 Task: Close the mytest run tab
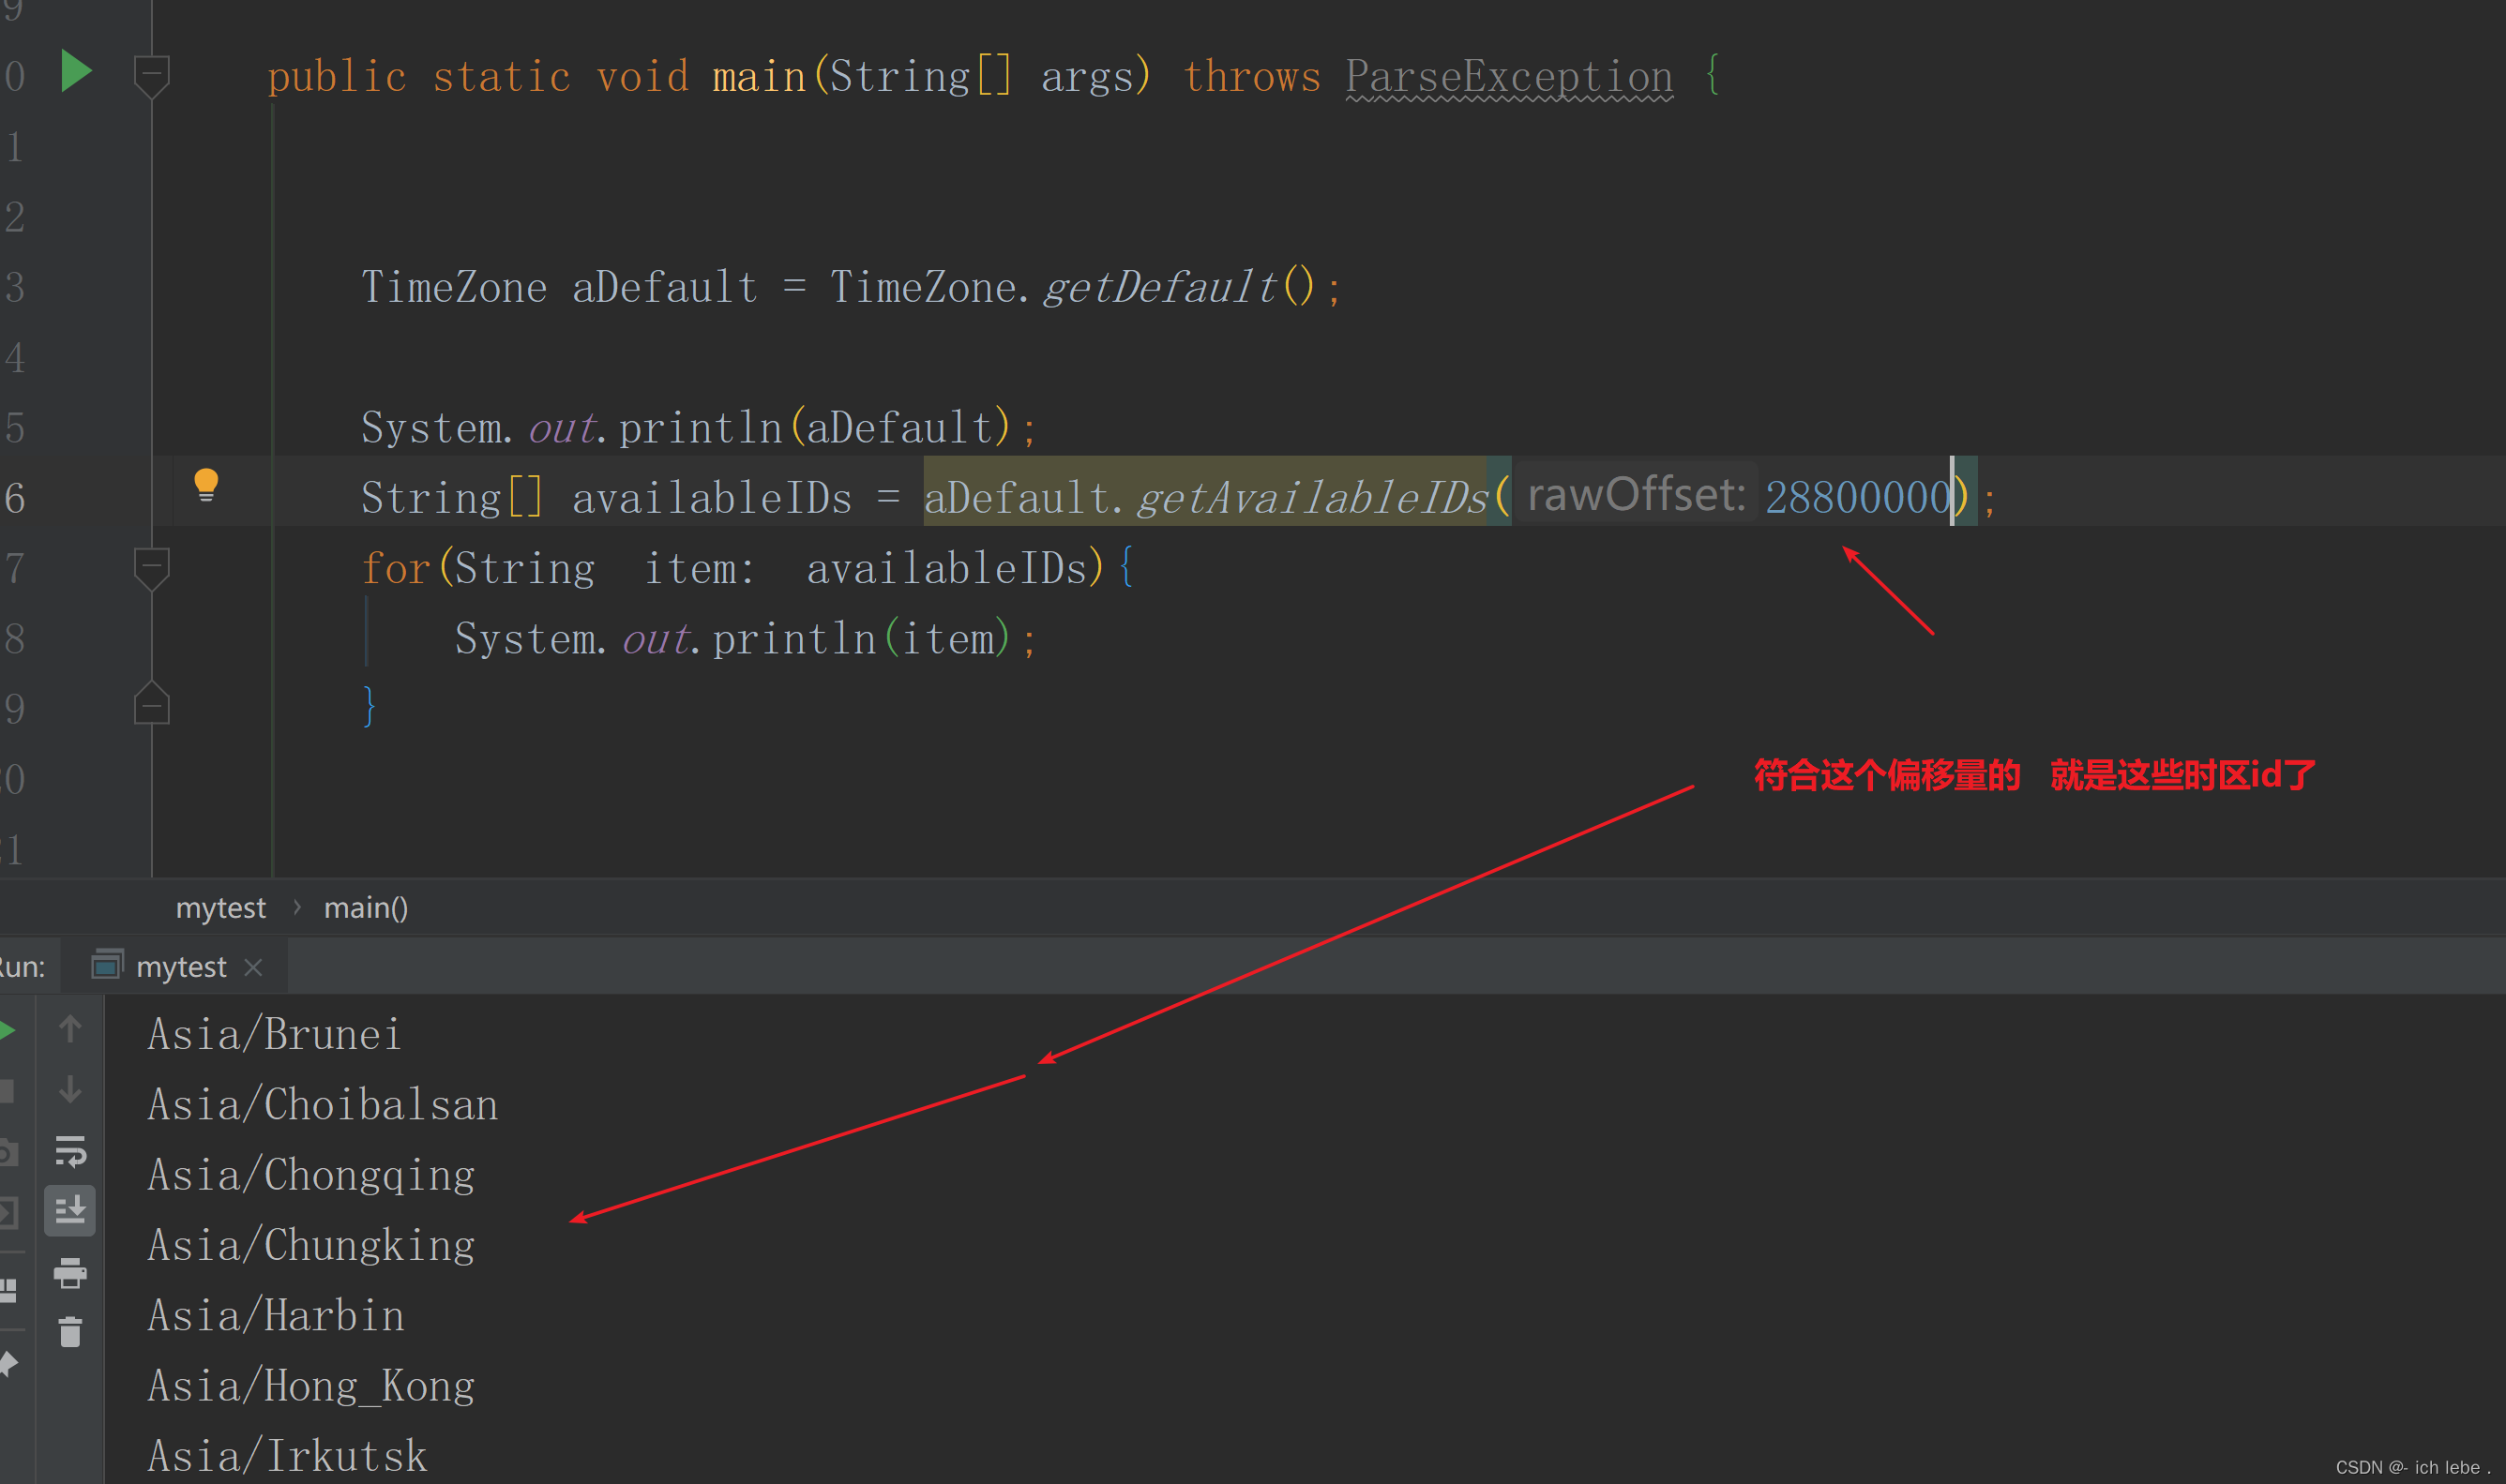tap(253, 967)
